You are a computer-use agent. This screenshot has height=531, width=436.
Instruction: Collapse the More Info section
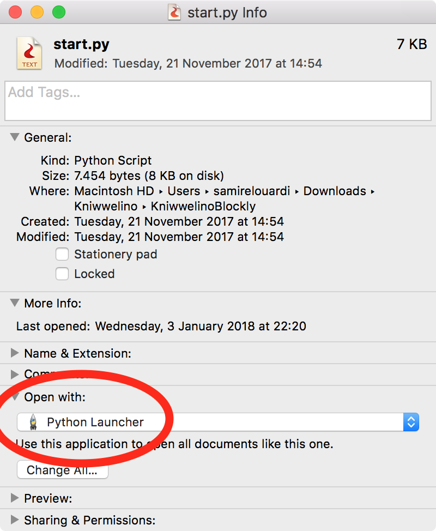click(x=15, y=303)
